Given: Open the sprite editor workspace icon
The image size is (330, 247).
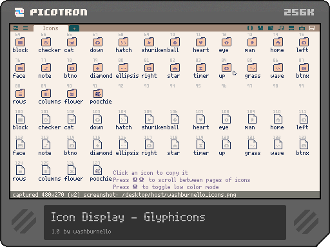Looking at the screenshot, I should point(260,28).
